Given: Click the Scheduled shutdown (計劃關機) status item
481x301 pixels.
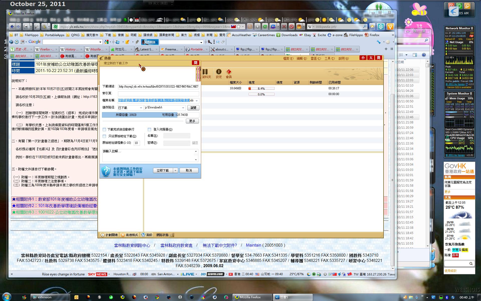Looking at the screenshot, I should pyautogui.click(x=109, y=235).
